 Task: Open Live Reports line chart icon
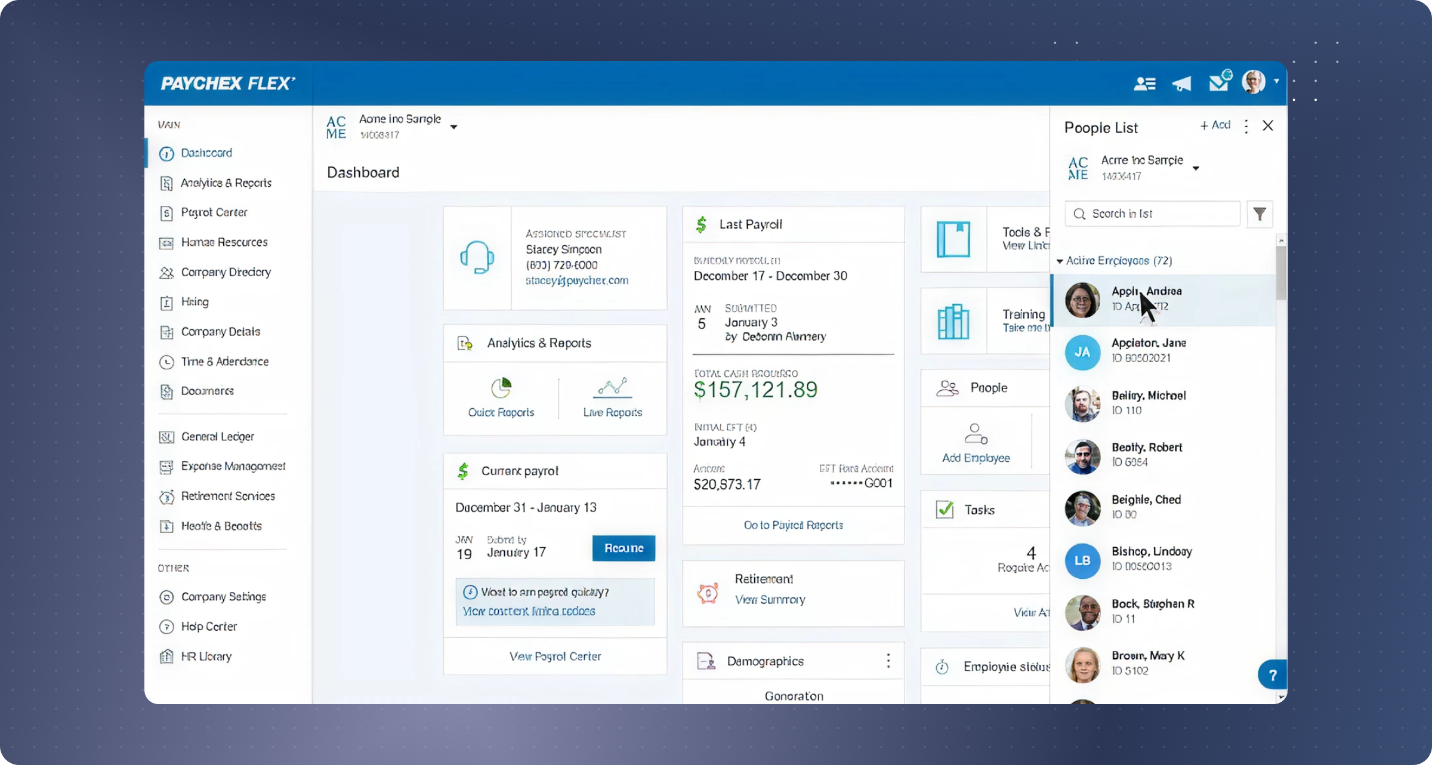pyautogui.click(x=613, y=388)
